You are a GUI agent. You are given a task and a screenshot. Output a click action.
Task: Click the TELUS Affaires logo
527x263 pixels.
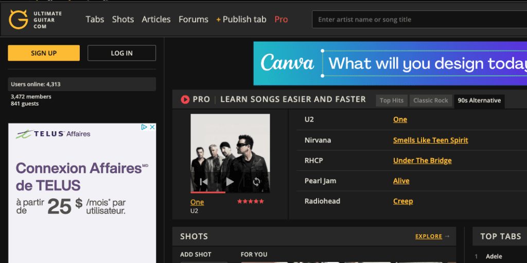(x=53, y=134)
